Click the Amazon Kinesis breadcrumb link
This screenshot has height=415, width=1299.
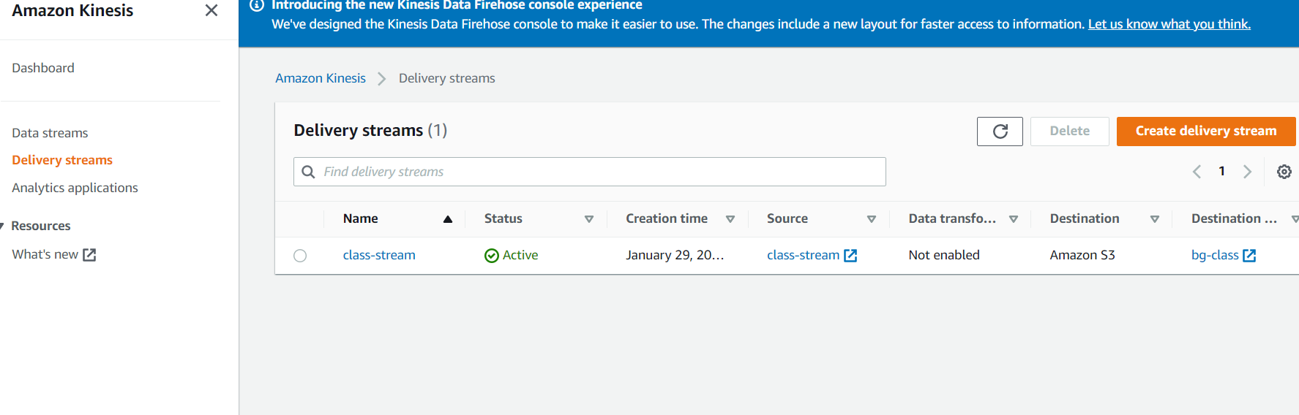click(321, 78)
